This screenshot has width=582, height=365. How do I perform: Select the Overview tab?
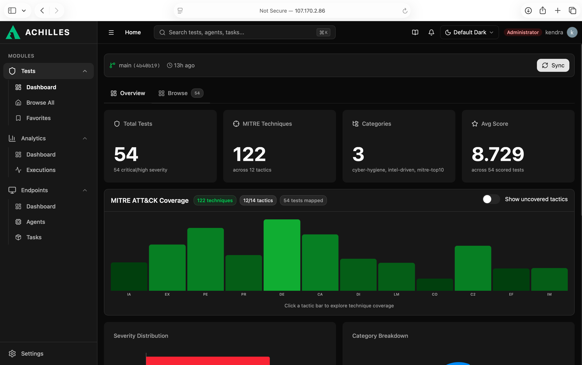tap(128, 93)
